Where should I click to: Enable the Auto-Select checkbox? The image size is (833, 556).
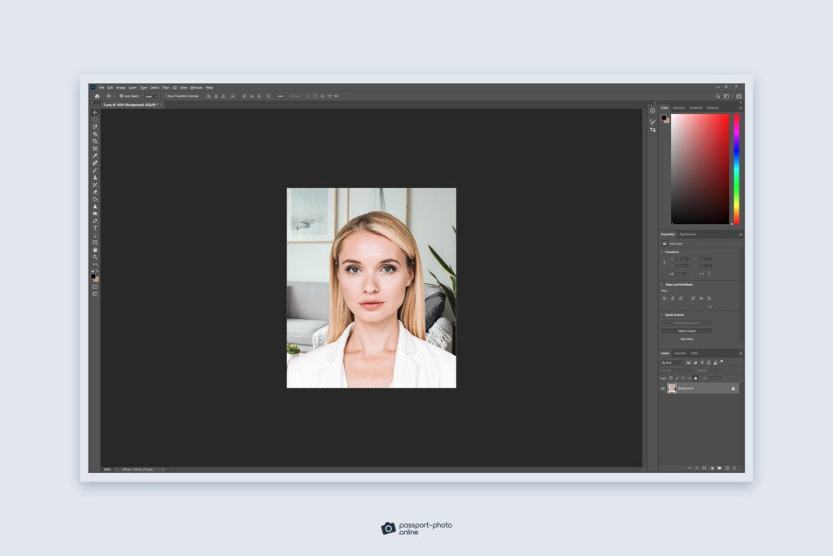click(120, 96)
